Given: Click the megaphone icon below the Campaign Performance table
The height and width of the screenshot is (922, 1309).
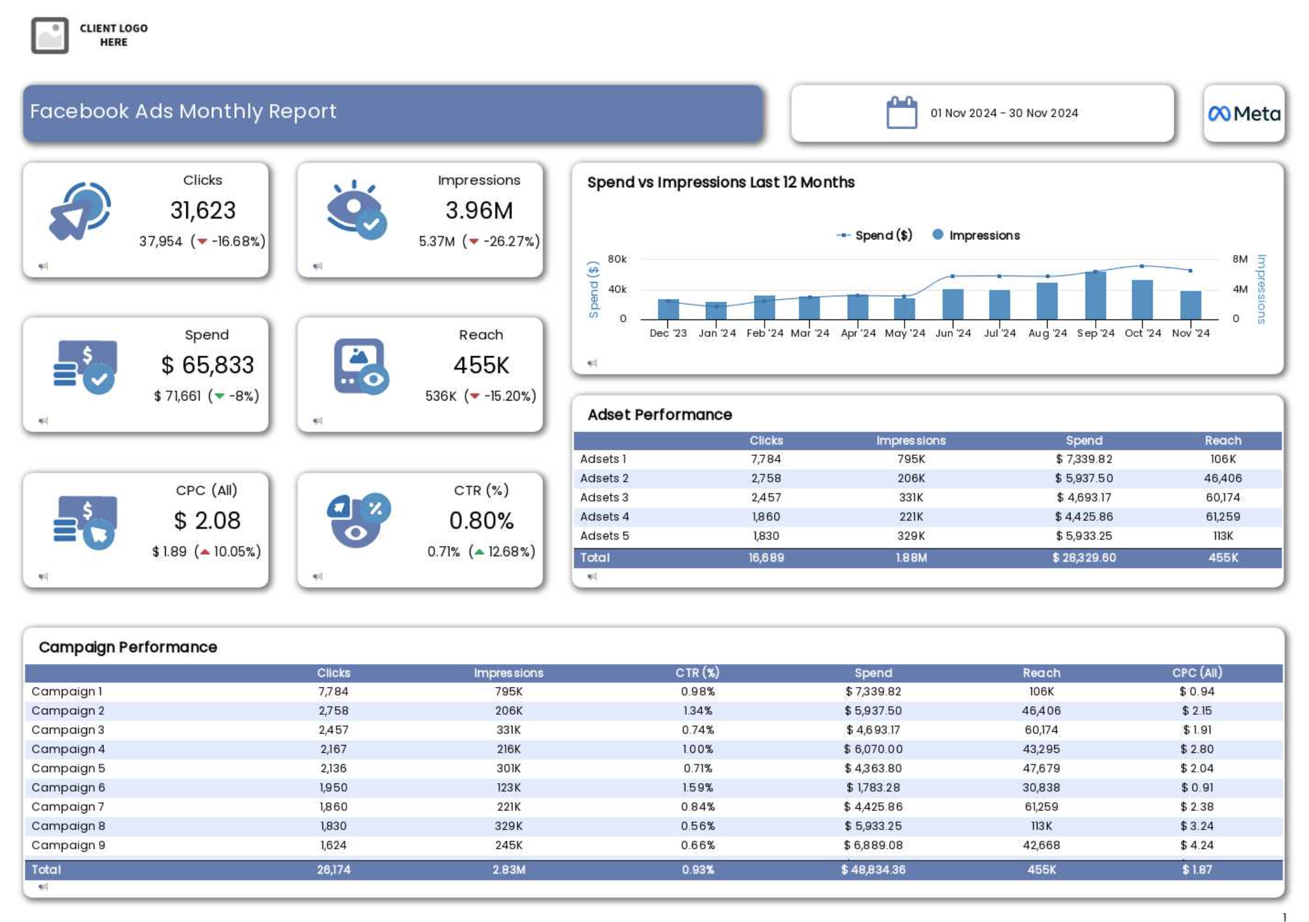Looking at the screenshot, I should (x=43, y=887).
